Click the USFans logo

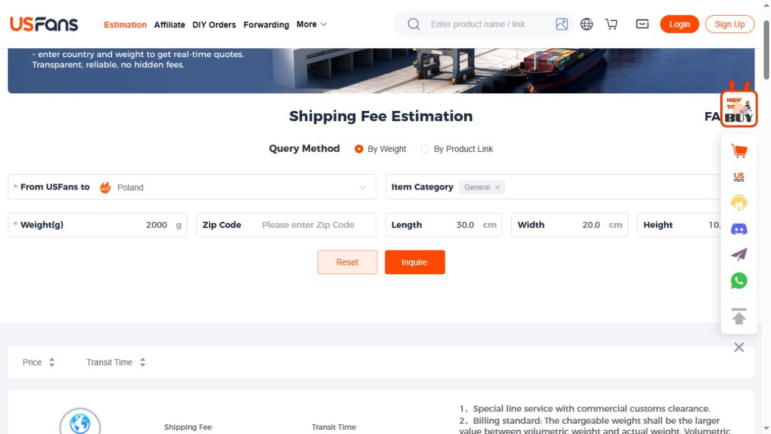coord(44,24)
